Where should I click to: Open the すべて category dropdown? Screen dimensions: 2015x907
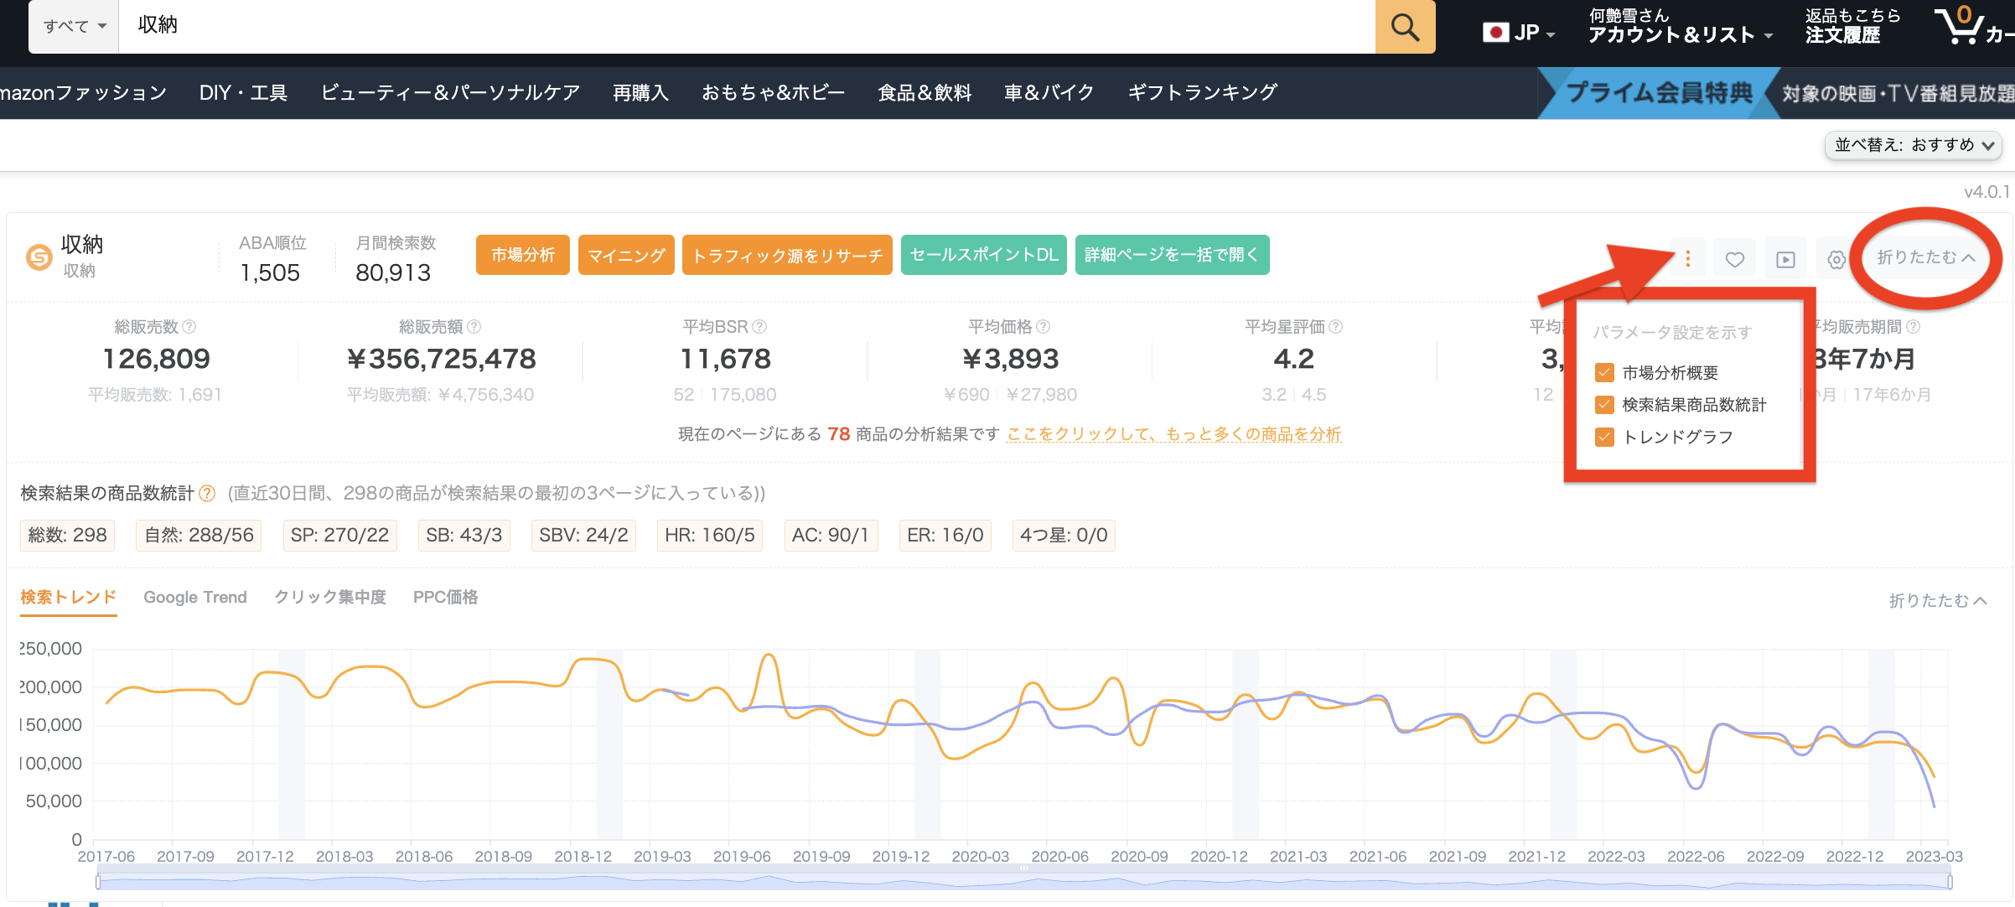(75, 27)
